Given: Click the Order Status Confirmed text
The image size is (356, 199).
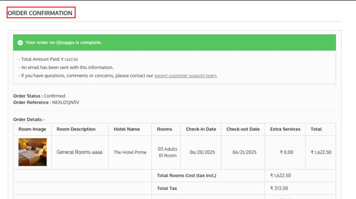Looking at the screenshot, I should point(39,96).
